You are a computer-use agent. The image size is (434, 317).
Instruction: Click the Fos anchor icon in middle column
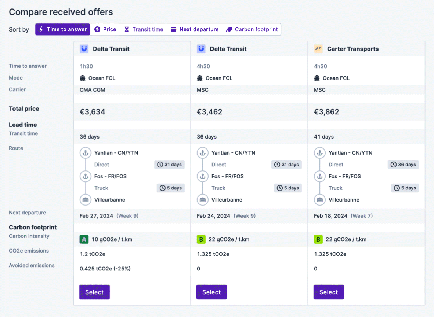(202, 176)
